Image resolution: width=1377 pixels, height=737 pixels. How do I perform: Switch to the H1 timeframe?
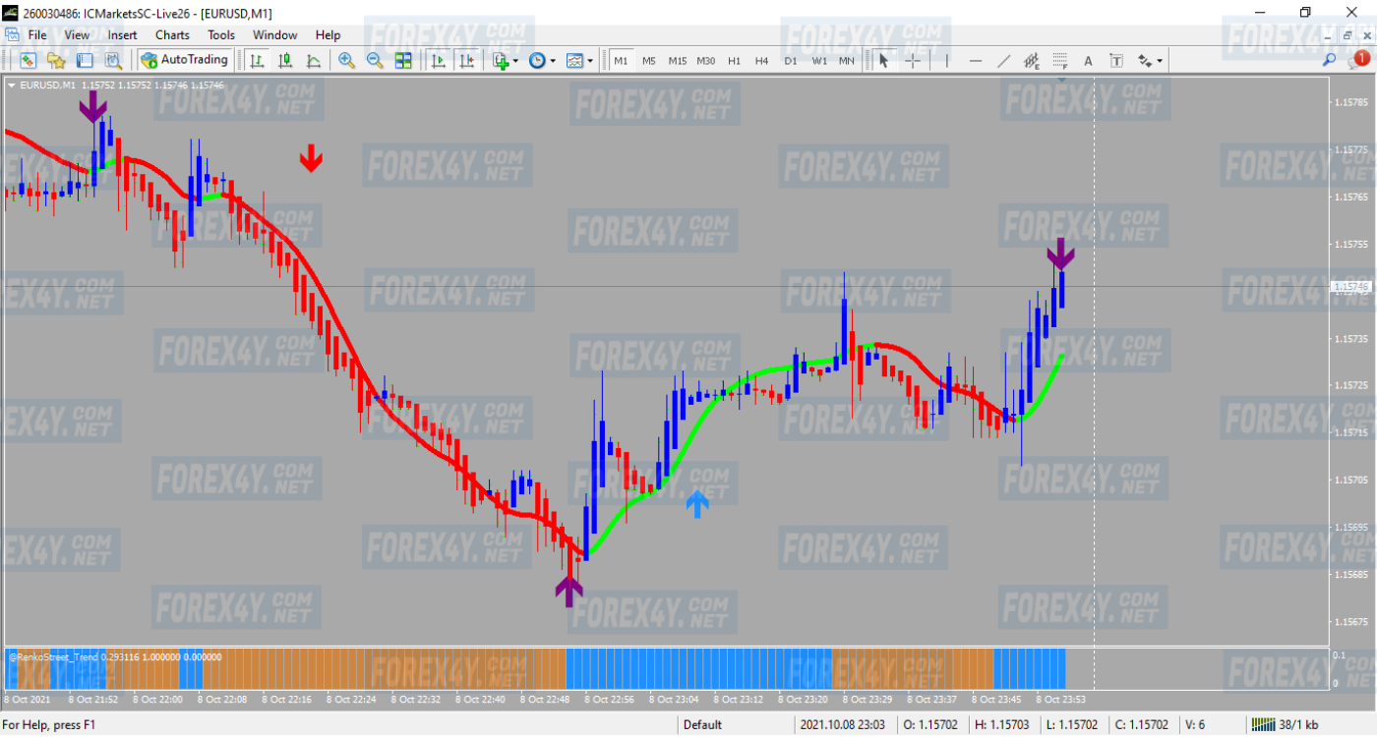click(x=733, y=60)
